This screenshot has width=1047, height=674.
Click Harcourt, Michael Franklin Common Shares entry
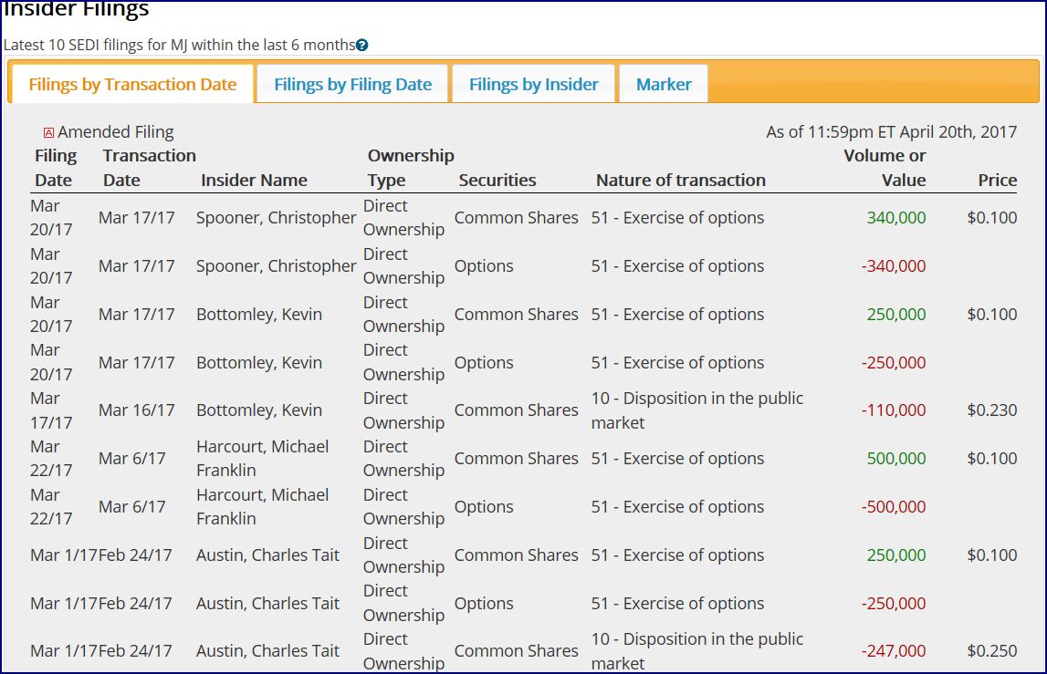[x=262, y=459]
